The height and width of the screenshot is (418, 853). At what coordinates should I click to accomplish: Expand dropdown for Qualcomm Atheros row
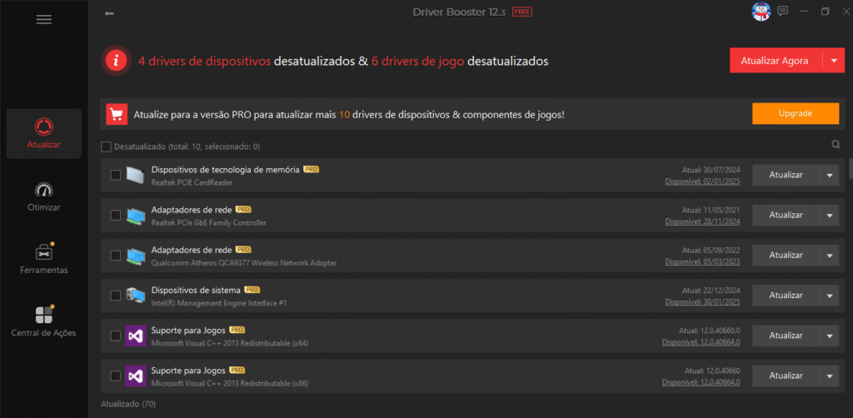point(830,256)
